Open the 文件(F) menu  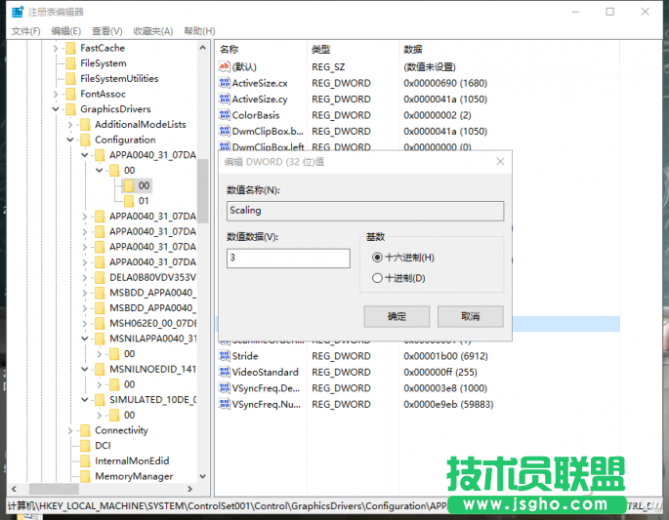click(25, 31)
